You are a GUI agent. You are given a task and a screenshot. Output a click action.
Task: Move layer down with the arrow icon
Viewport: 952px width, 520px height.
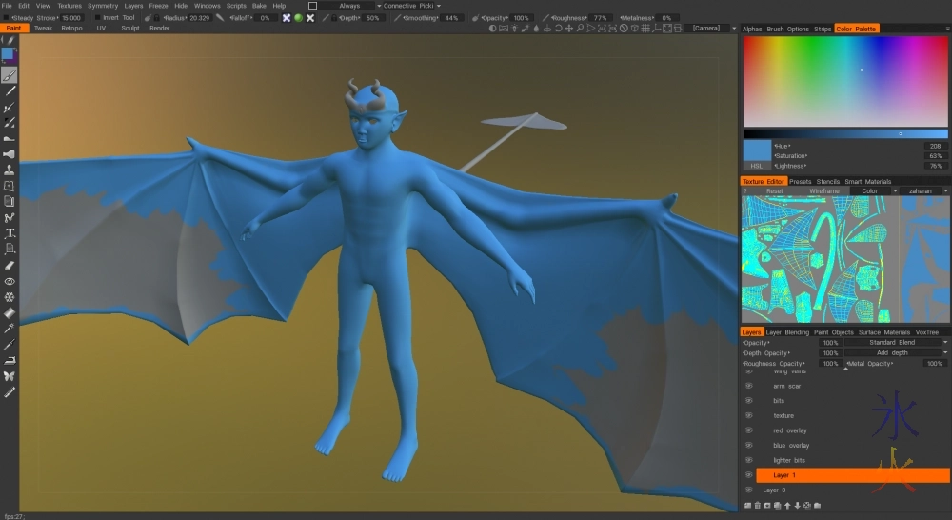tap(797, 505)
